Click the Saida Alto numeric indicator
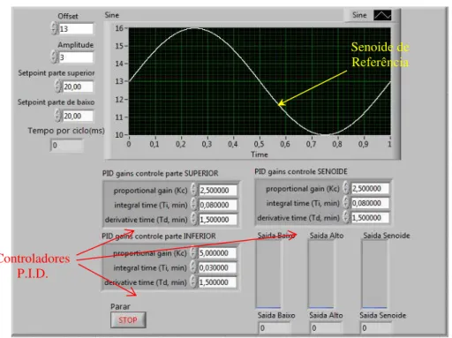 tap(326, 327)
